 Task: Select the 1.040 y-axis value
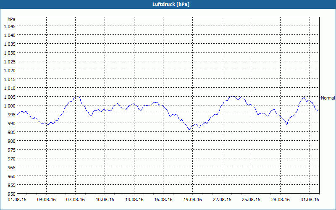point(10,35)
